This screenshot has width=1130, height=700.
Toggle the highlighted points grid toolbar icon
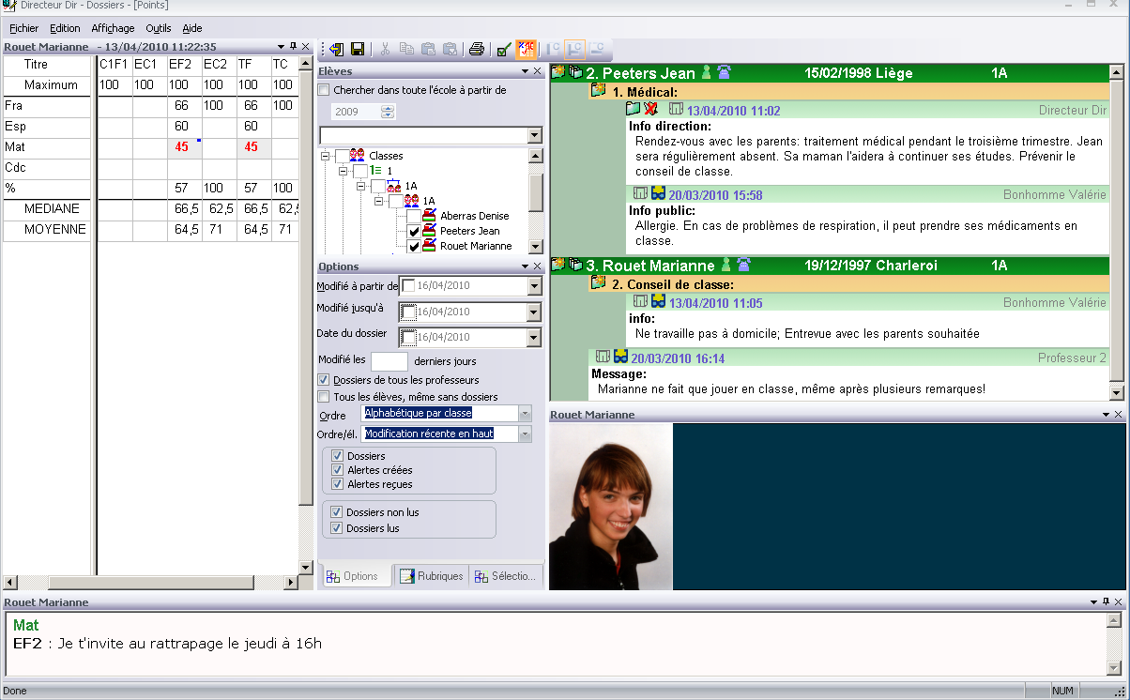(x=526, y=49)
